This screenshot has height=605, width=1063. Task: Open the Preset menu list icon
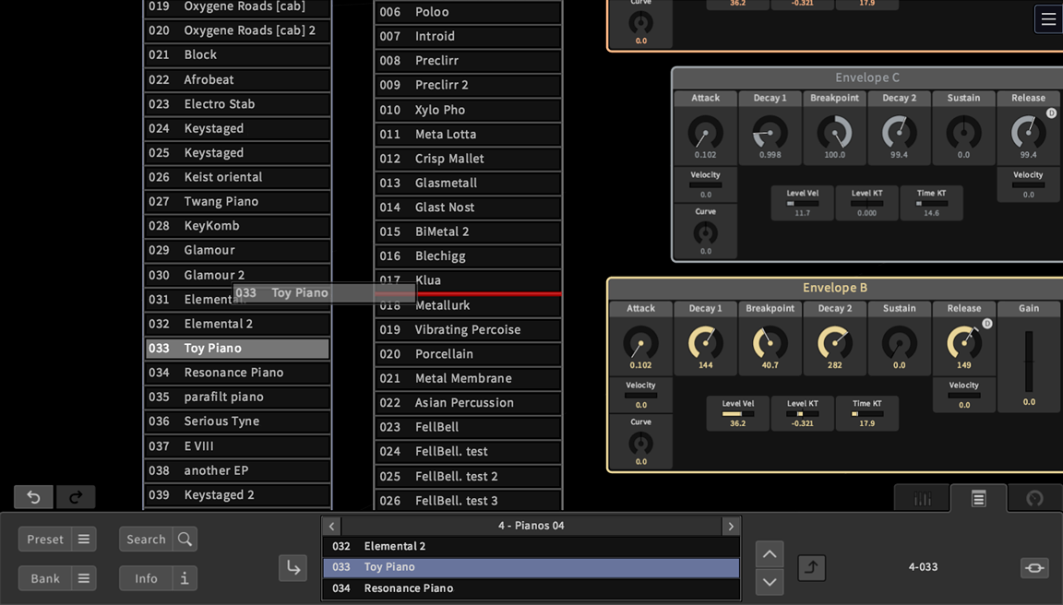coord(83,540)
